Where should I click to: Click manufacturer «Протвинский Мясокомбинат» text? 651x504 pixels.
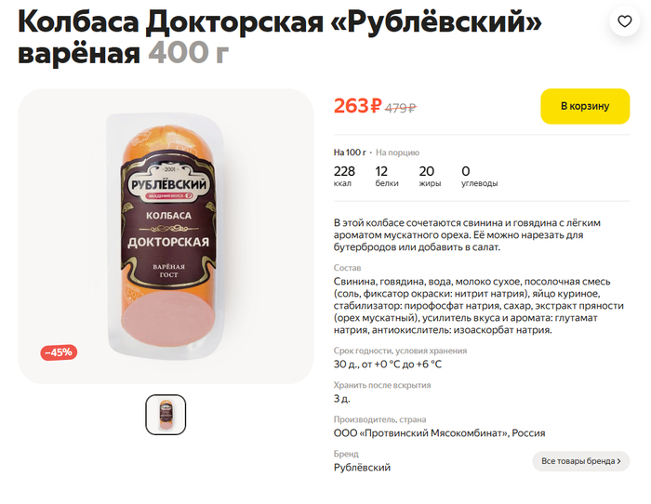(x=439, y=432)
